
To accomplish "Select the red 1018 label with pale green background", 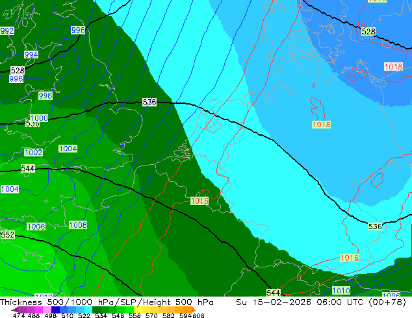I will coord(322,125).
